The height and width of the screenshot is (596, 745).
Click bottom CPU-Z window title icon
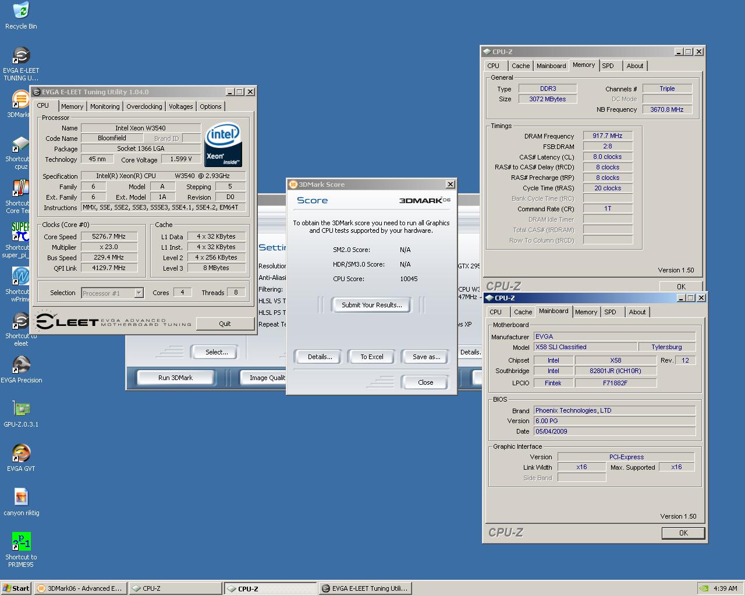[x=489, y=298]
